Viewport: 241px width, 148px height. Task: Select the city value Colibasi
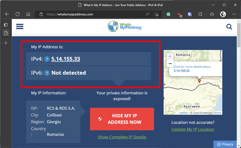[x=54, y=115]
